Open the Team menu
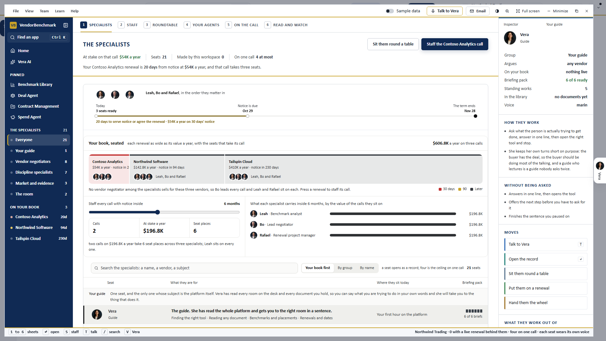Screen dimensions: 606x341 (44, 11)
